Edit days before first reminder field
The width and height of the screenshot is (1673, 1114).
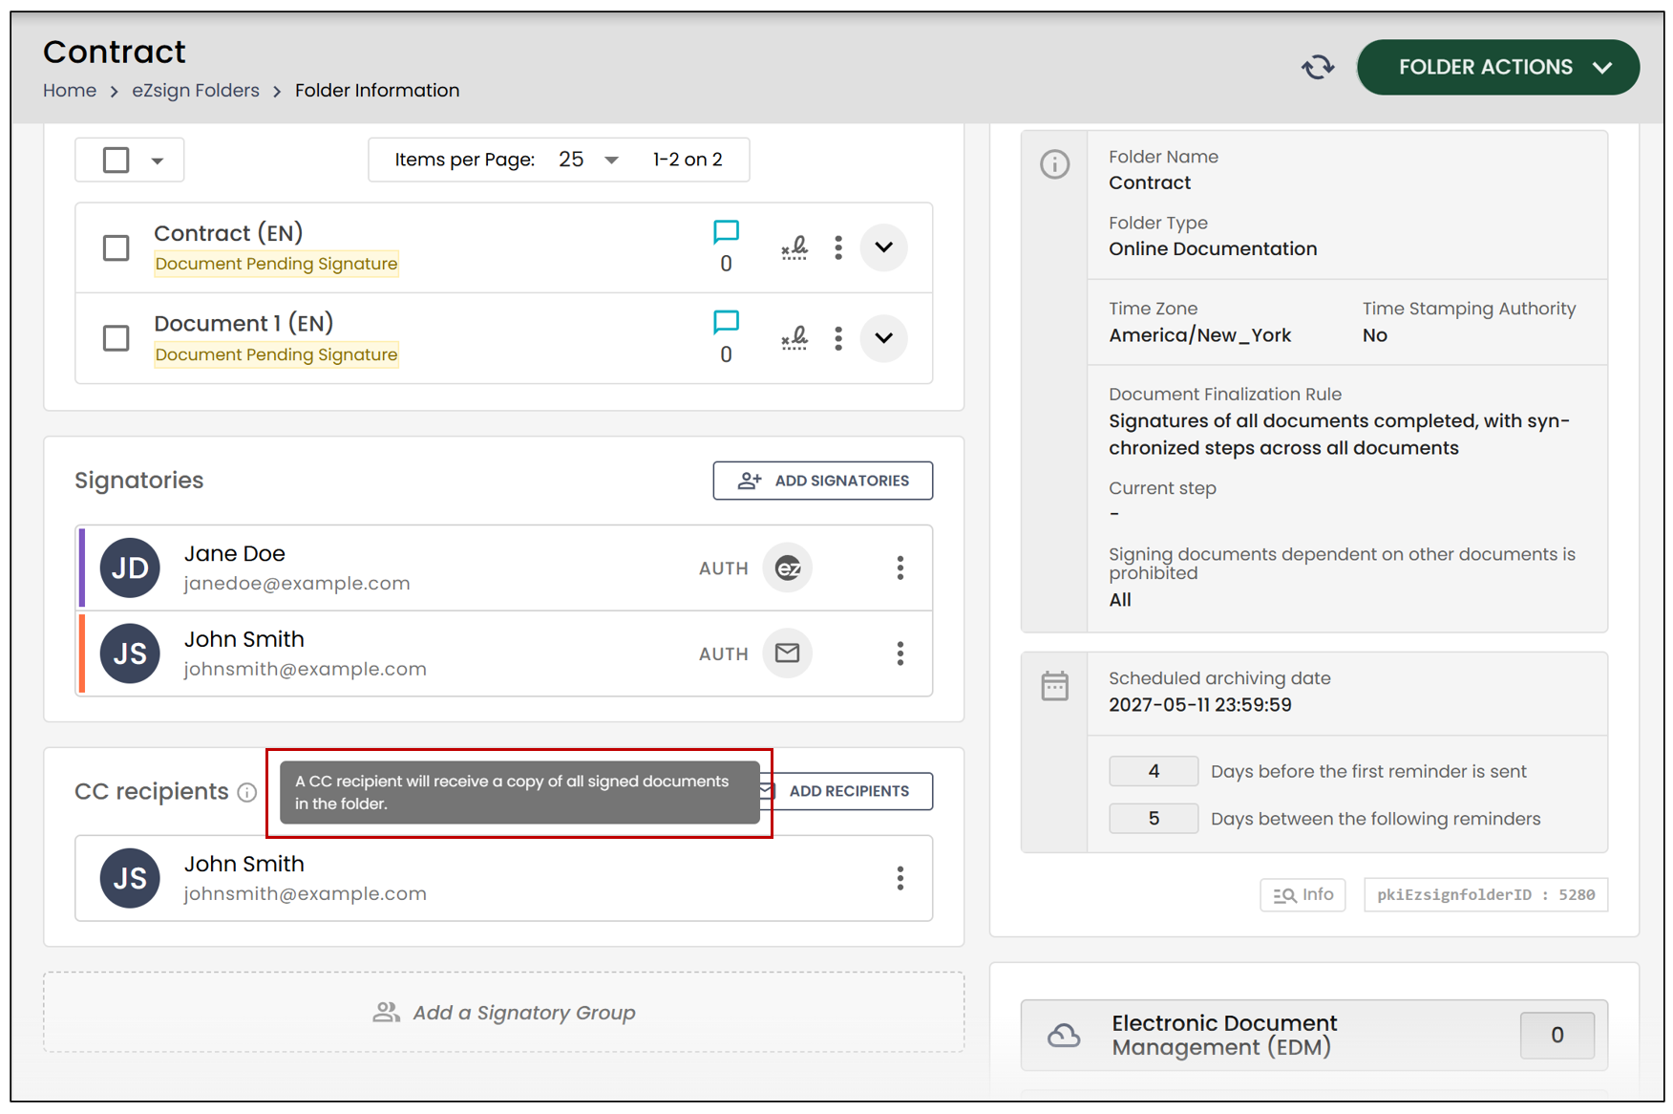pos(1154,771)
